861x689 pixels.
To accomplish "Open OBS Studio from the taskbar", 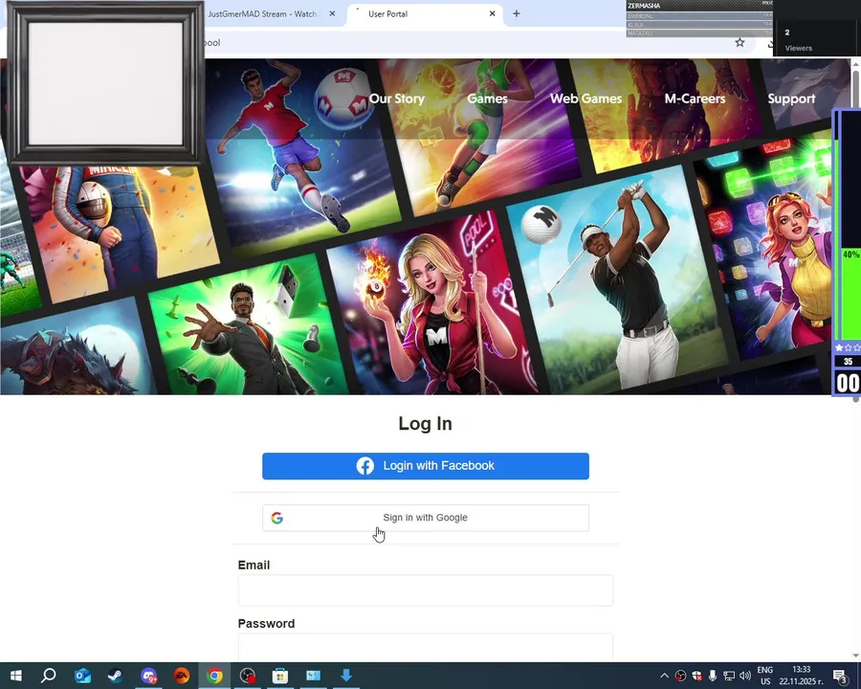I will click(x=248, y=676).
